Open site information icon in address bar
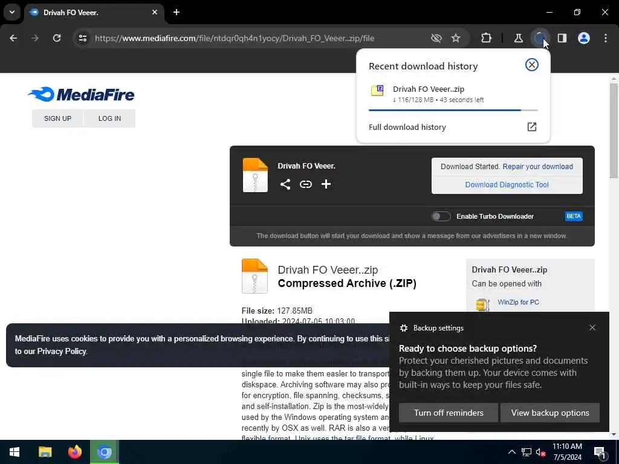Screen dimensions: 619x464 pos(82,38)
